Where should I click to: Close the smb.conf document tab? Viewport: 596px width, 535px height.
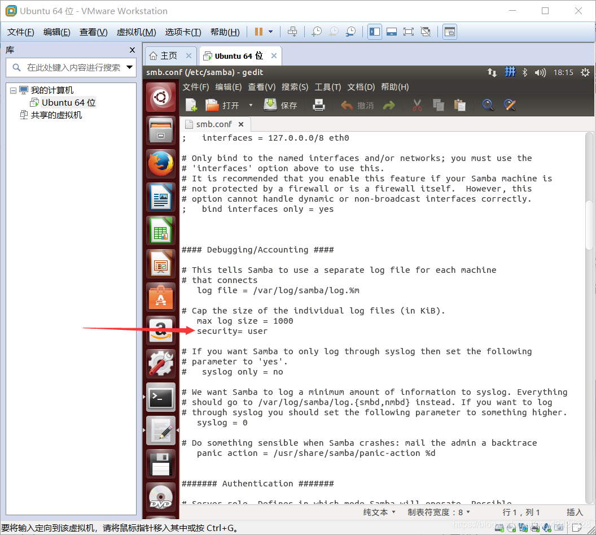click(x=241, y=124)
